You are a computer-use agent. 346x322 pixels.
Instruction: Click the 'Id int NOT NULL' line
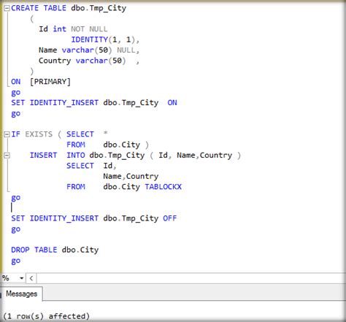(x=73, y=29)
